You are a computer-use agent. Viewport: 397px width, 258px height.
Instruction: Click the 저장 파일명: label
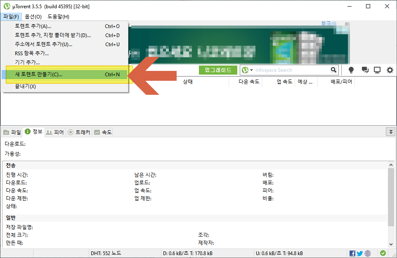tap(19, 227)
